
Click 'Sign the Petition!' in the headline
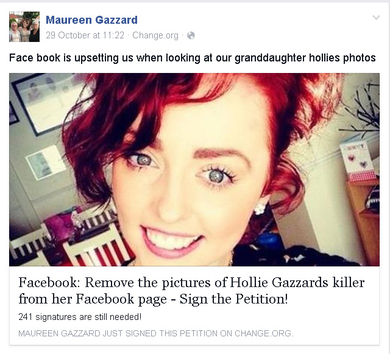click(234, 299)
